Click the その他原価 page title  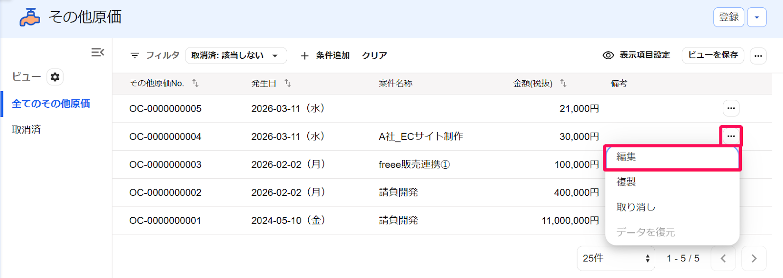85,17
